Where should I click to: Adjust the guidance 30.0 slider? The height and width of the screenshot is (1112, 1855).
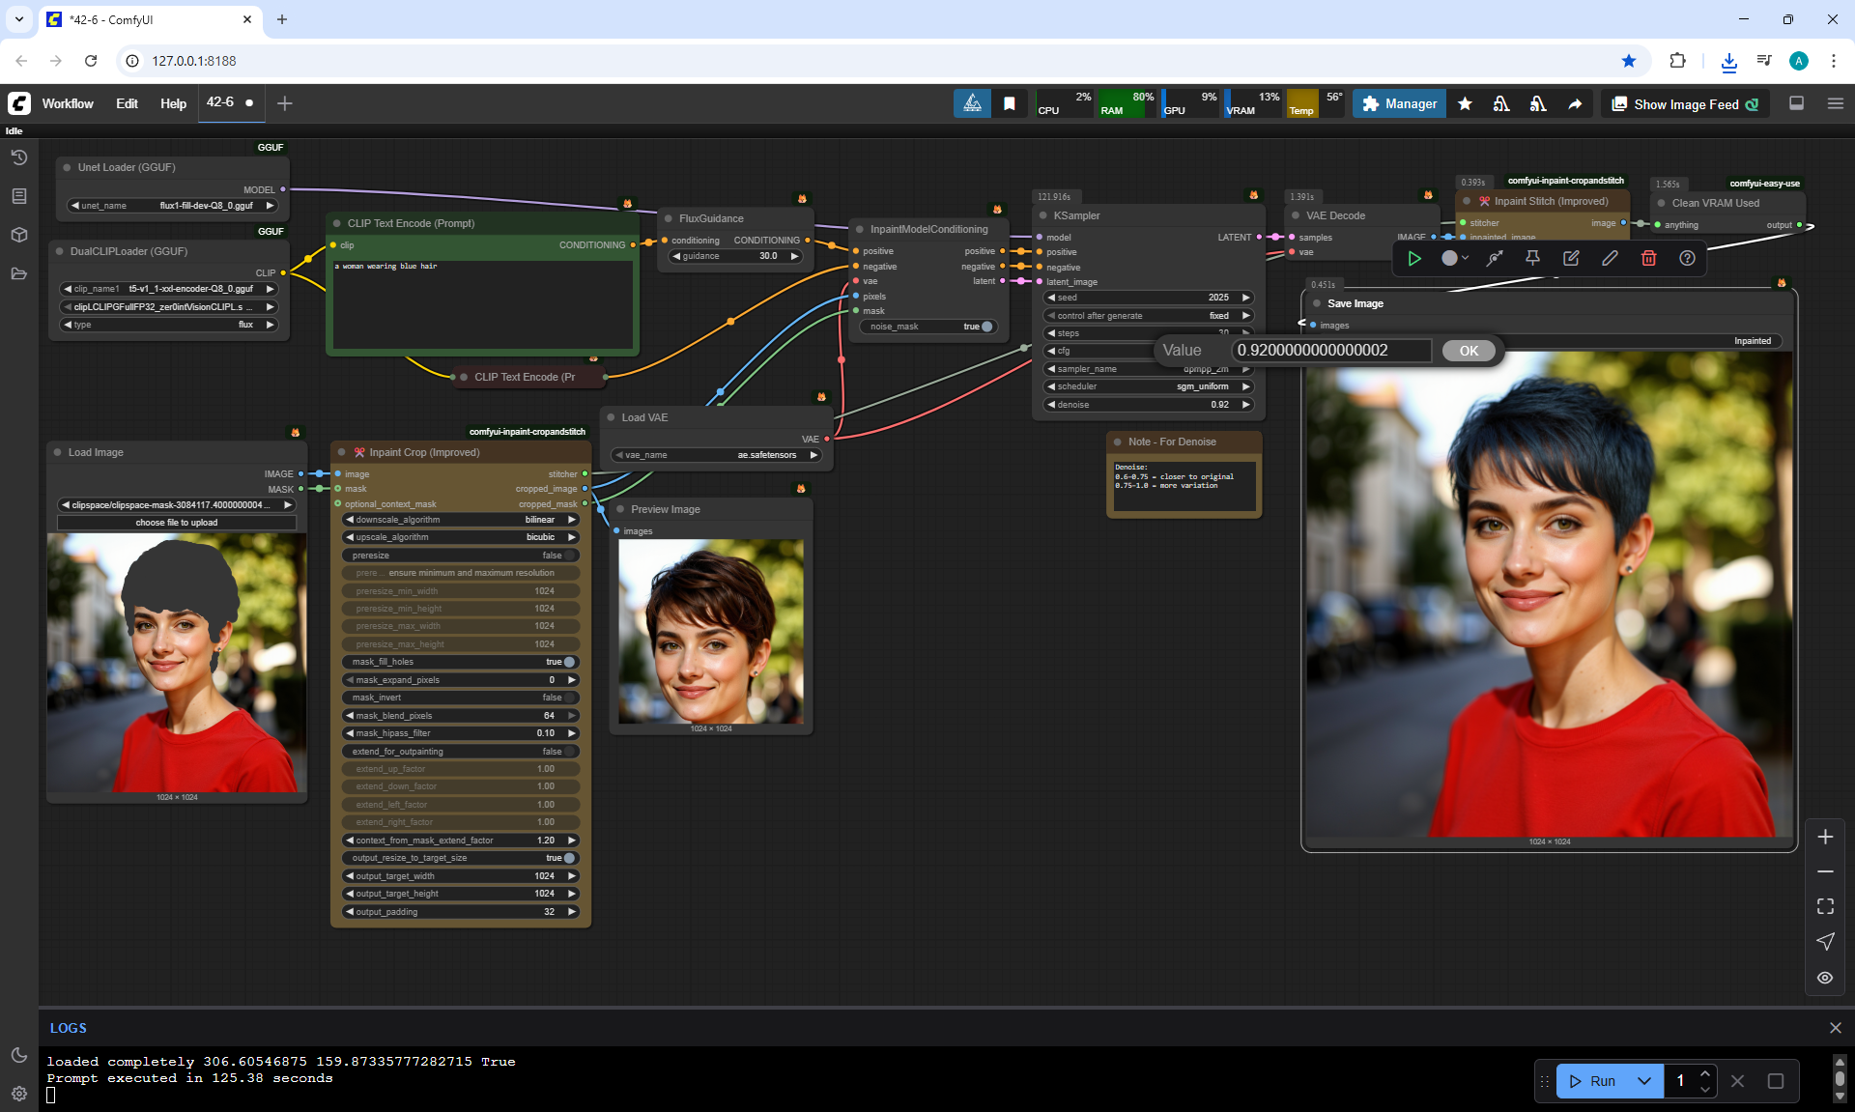(x=736, y=256)
